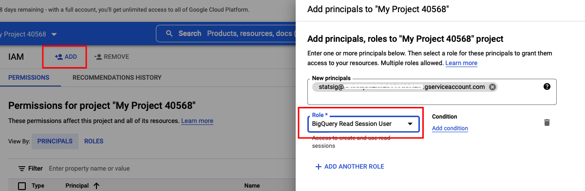View by PRINCIPALS
This screenshot has width=585, height=191.
[55, 141]
